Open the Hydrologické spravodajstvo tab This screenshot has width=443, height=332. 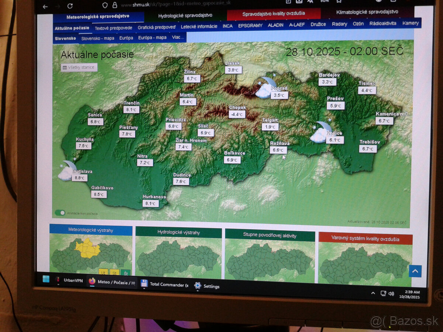[x=185, y=15]
